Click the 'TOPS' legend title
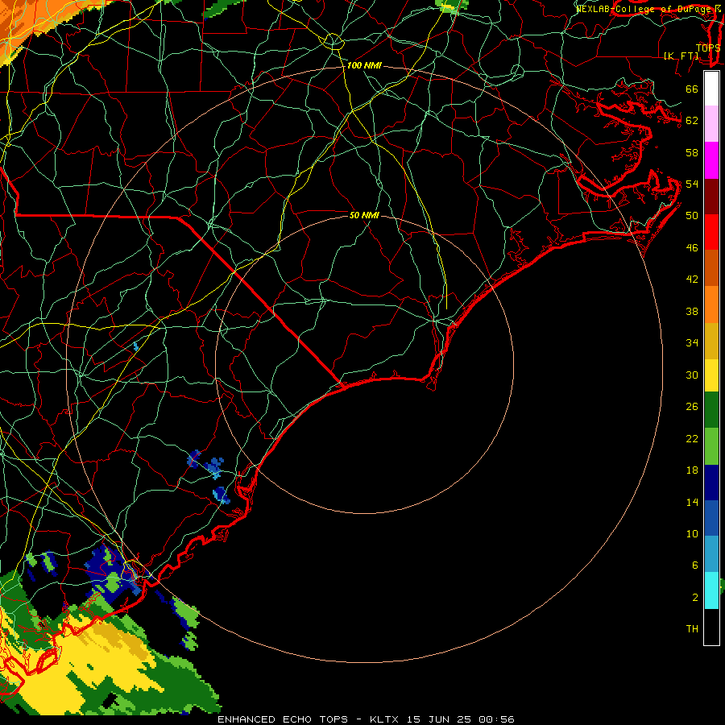 (708, 48)
